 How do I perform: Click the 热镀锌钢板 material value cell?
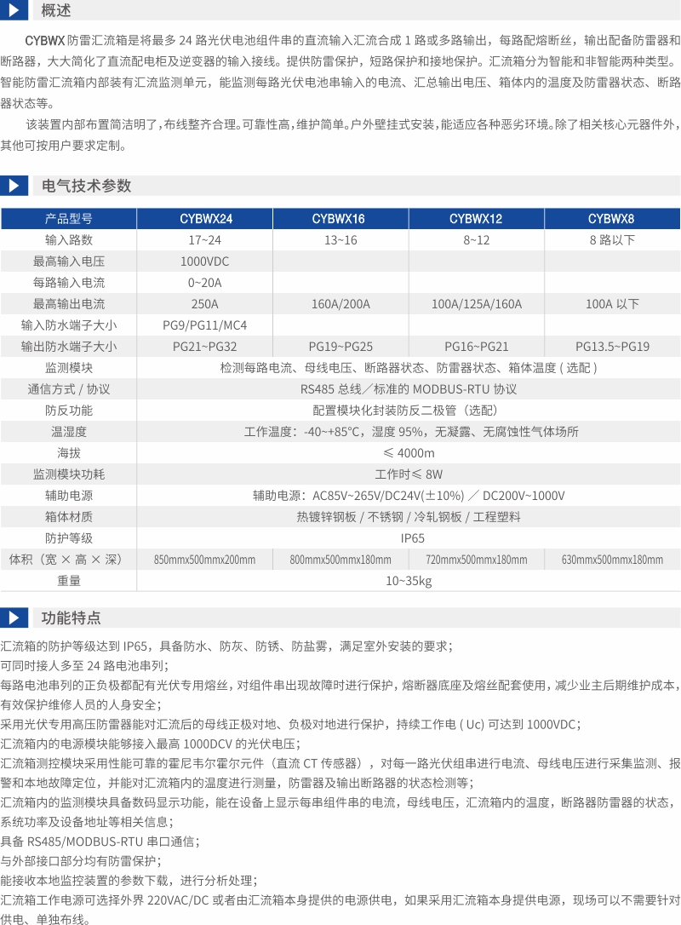(x=409, y=516)
